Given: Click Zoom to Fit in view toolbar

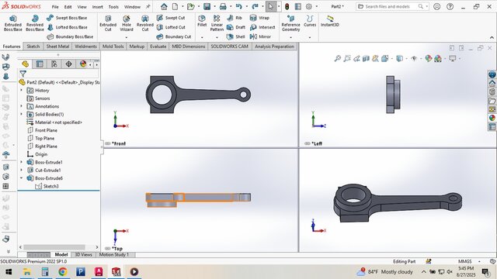Looking at the screenshot, I should point(338,59).
